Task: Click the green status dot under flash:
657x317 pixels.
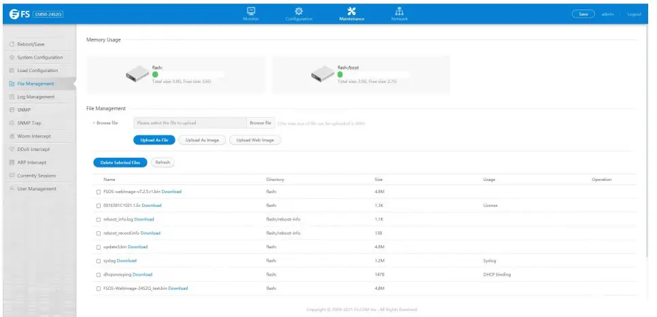Action: point(154,74)
